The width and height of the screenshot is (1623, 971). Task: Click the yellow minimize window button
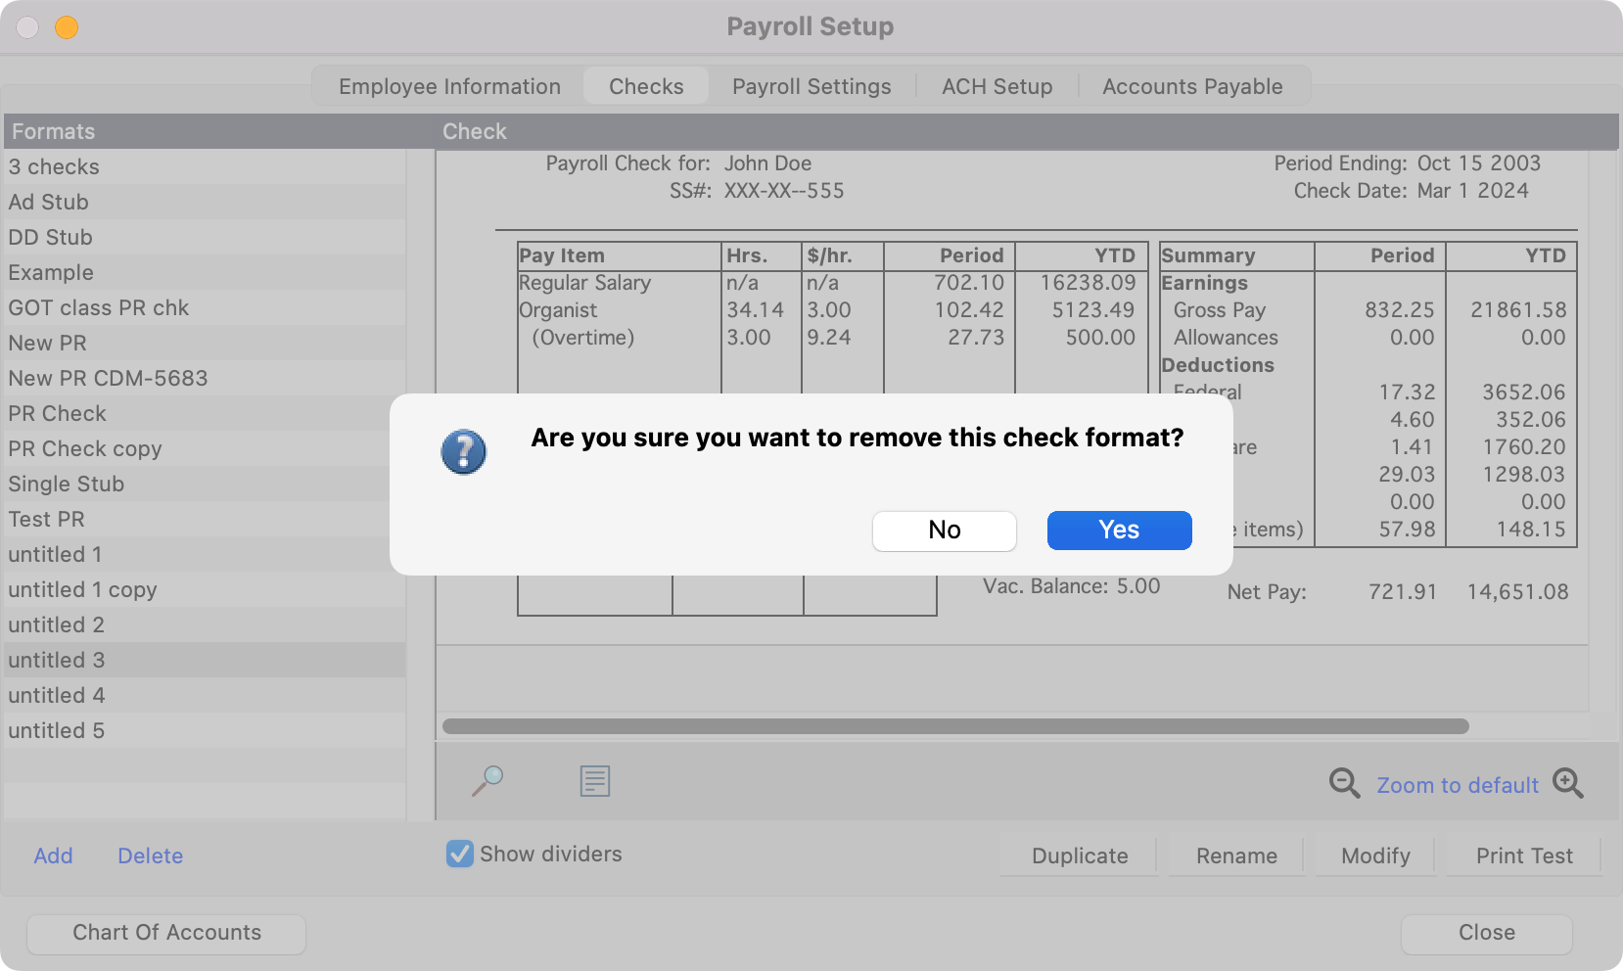pyautogui.click(x=67, y=27)
